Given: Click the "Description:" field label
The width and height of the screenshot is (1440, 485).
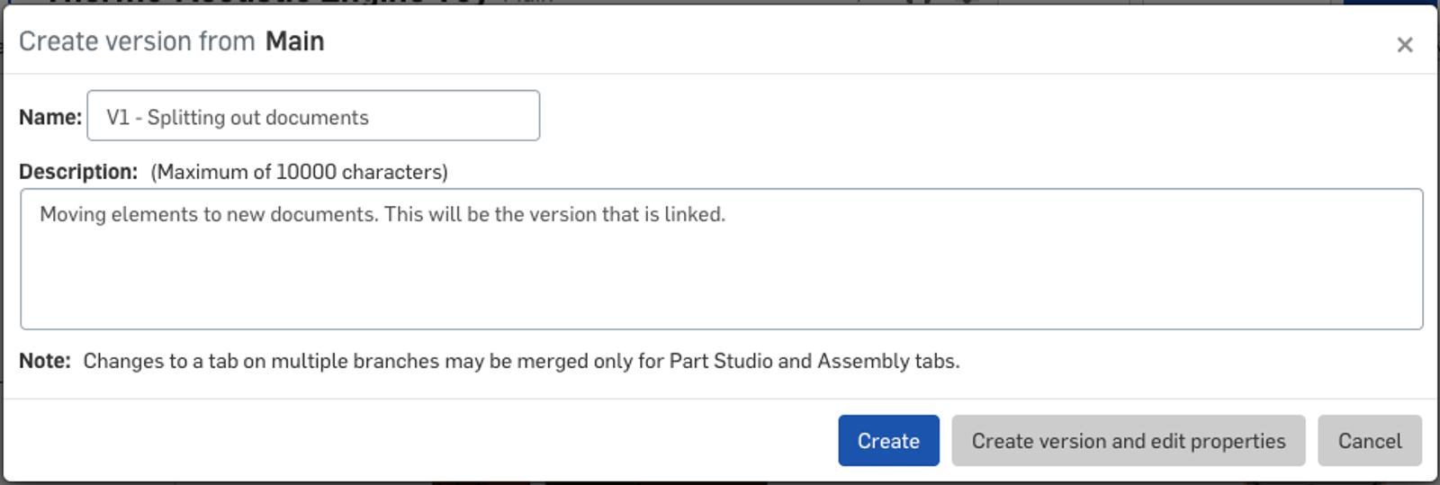Looking at the screenshot, I should point(78,172).
